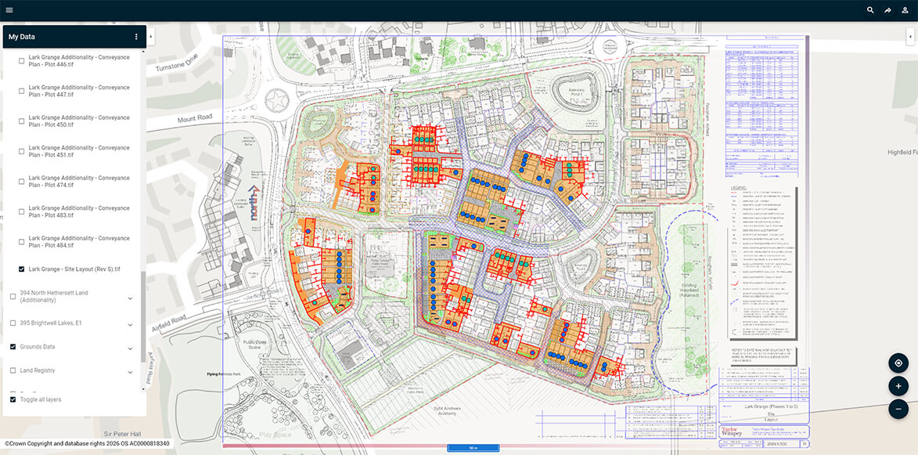Image resolution: width=918 pixels, height=455 pixels.
Task: Click the share arrow icon
Action: [x=887, y=10]
